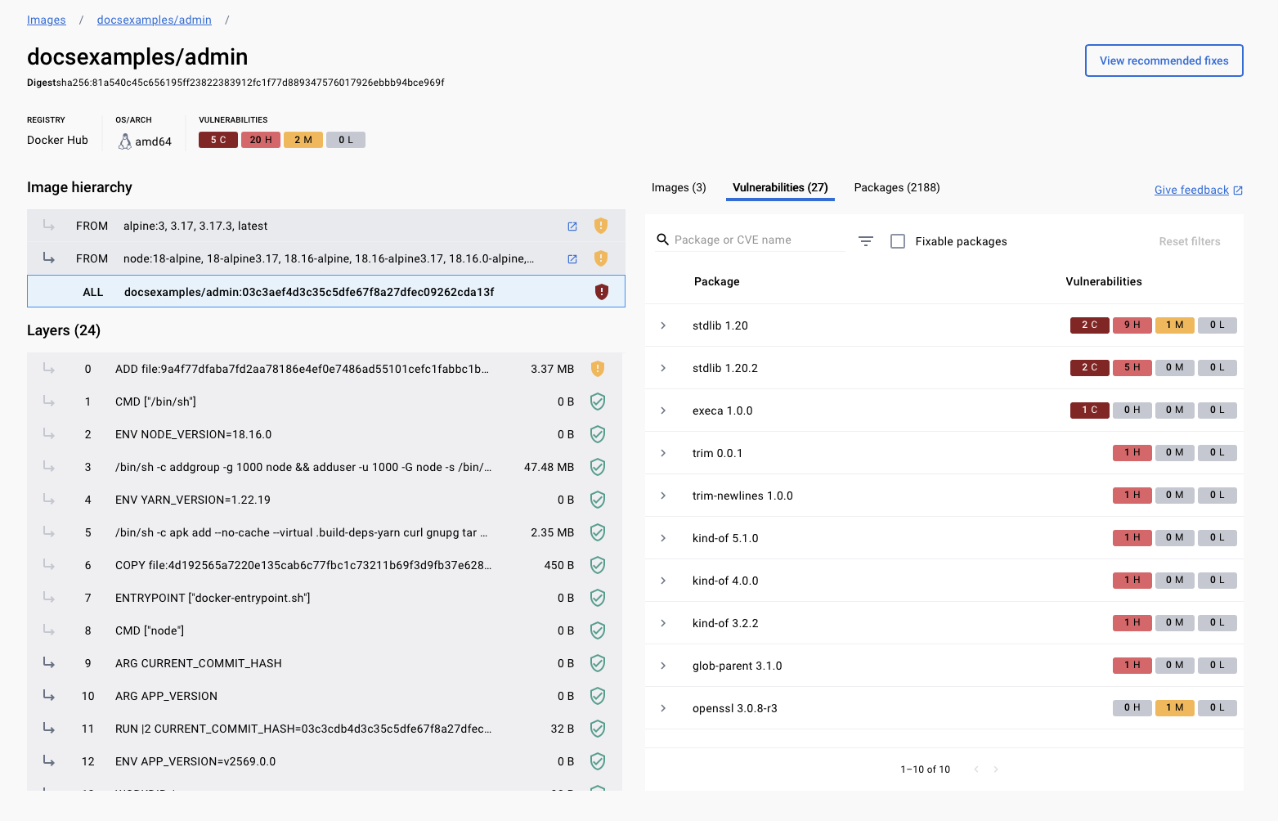The height and width of the screenshot is (821, 1278).
Task: Open docsexamples/admin breadcrumb link
Action: coord(155,20)
